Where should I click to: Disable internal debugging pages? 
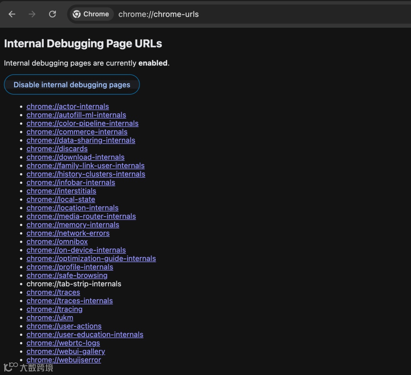tap(72, 84)
